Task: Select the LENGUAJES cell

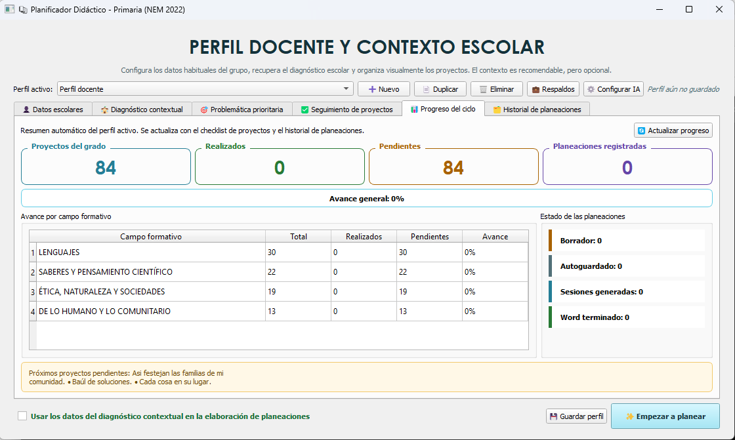Action: click(151, 252)
